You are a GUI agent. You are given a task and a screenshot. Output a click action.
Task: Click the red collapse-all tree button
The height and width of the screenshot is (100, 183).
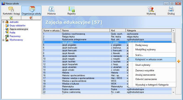tap(31, 18)
